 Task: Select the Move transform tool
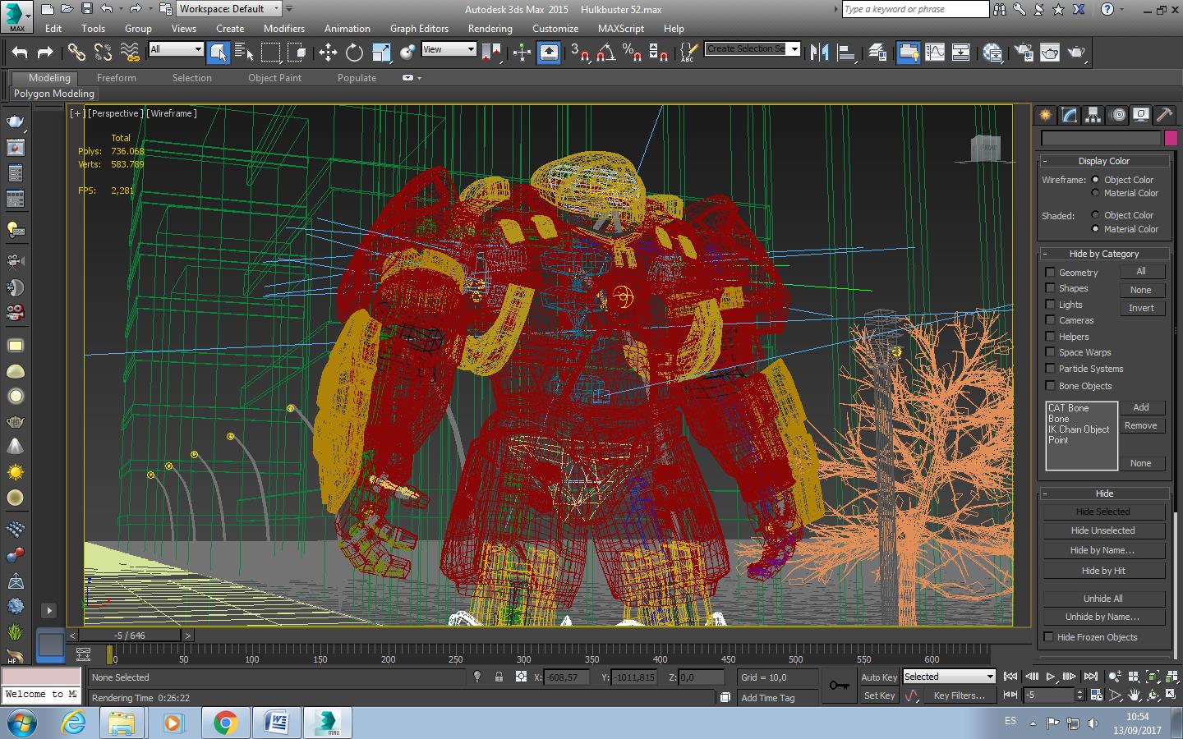click(328, 53)
